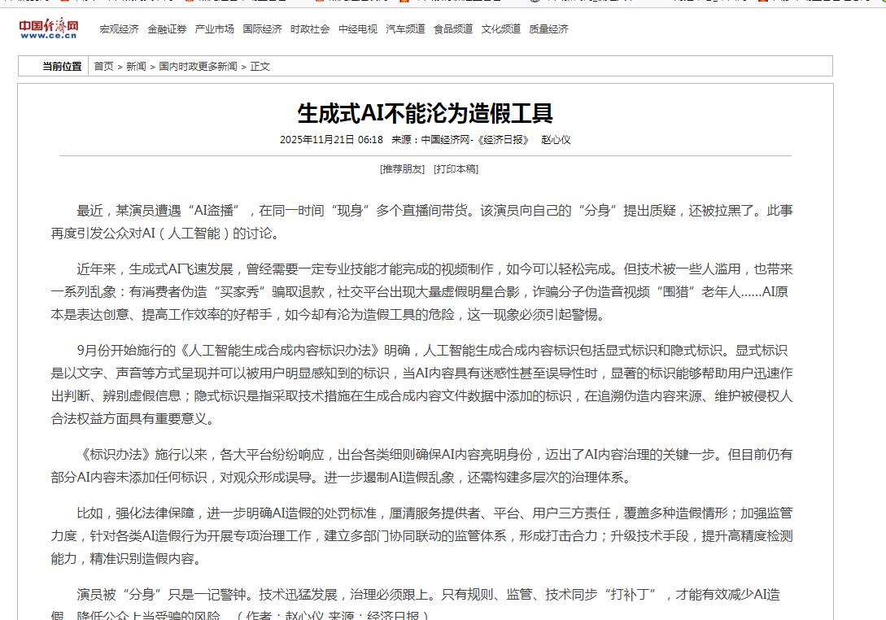
Task: Select 国际经济 in top navigation
Action: click(x=262, y=29)
